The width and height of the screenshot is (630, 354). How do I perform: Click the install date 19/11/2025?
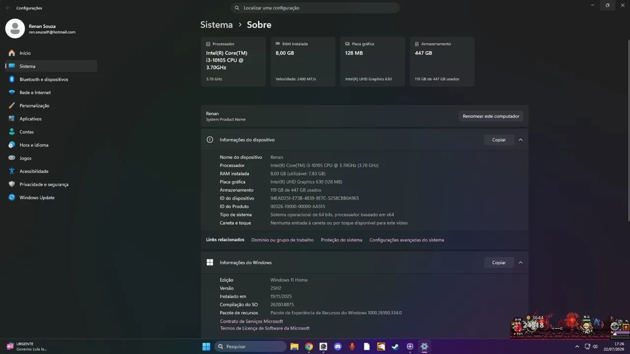pos(281,296)
